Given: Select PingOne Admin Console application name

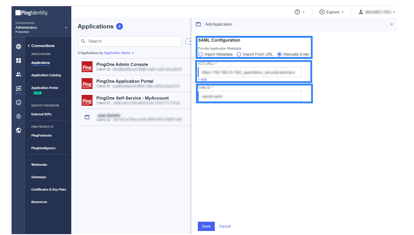Looking at the screenshot, I should (122, 64).
